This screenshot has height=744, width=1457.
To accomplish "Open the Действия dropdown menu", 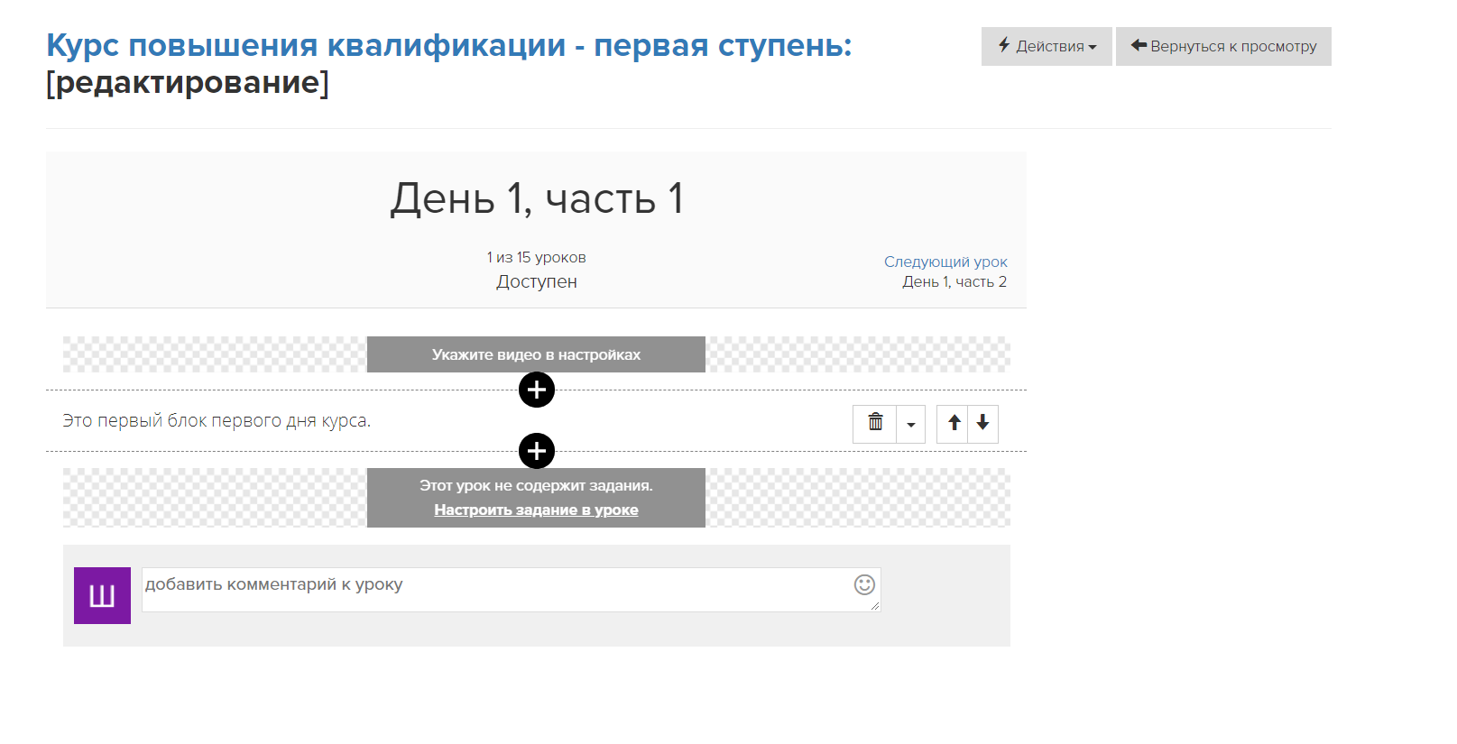I will pyautogui.click(x=1047, y=46).
